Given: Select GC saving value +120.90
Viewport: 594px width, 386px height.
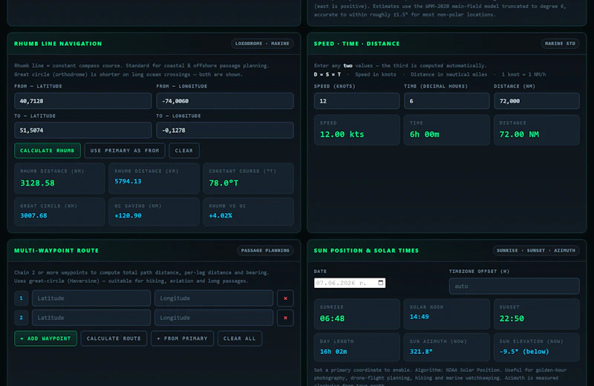Looking at the screenshot, I should point(128,215).
